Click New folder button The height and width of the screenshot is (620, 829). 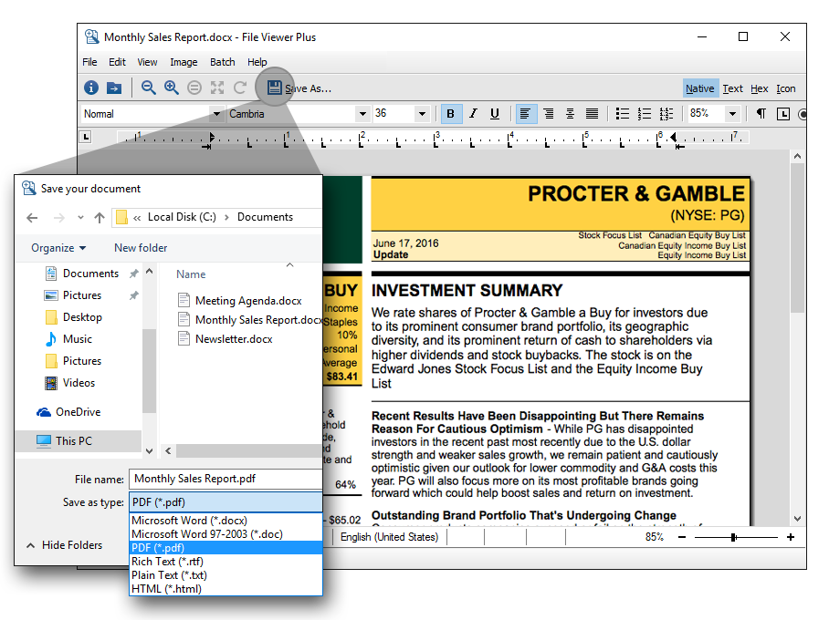(x=141, y=248)
